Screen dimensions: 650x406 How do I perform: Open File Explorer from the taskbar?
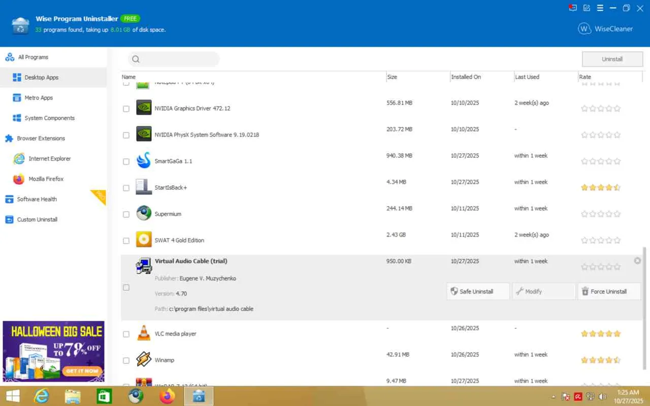(x=73, y=396)
